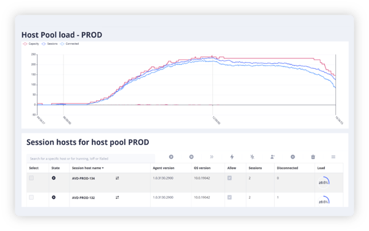Image resolution: width=369 pixels, height=231 pixels.
Task: Click the state icon for AVD-PROD-134
Action: [54, 178]
